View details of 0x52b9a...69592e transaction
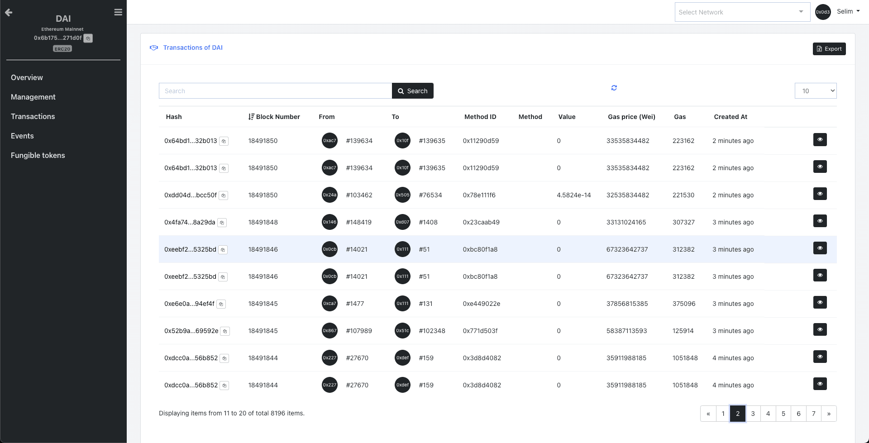This screenshot has height=443, width=869. tap(820, 329)
